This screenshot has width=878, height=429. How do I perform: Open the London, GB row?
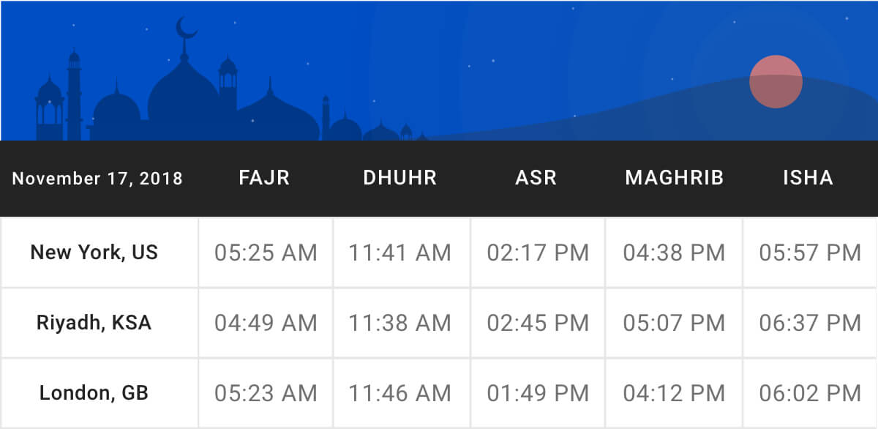pyautogui.click(x=439, y=393)
